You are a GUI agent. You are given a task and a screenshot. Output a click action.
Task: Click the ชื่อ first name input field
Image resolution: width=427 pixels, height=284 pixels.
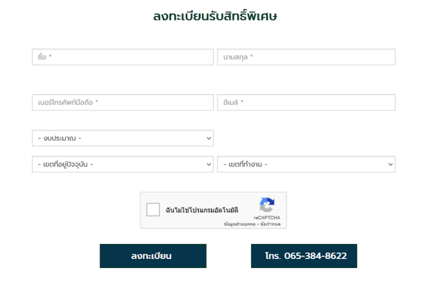[122, 57]
